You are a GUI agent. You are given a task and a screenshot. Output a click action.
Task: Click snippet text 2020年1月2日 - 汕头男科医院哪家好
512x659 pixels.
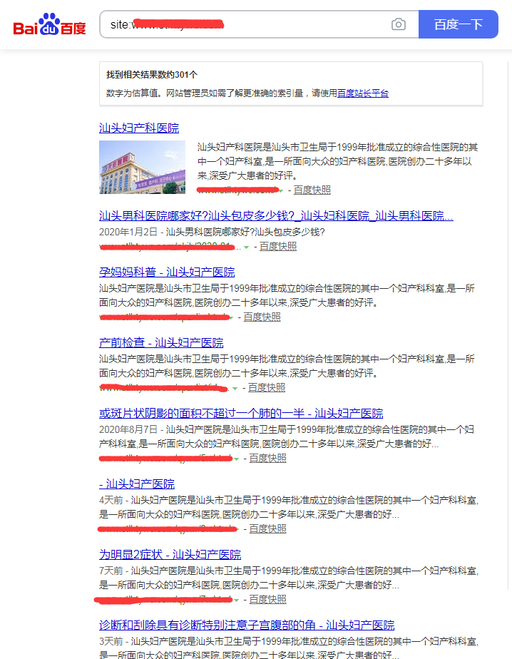click(x=212, y=232)
